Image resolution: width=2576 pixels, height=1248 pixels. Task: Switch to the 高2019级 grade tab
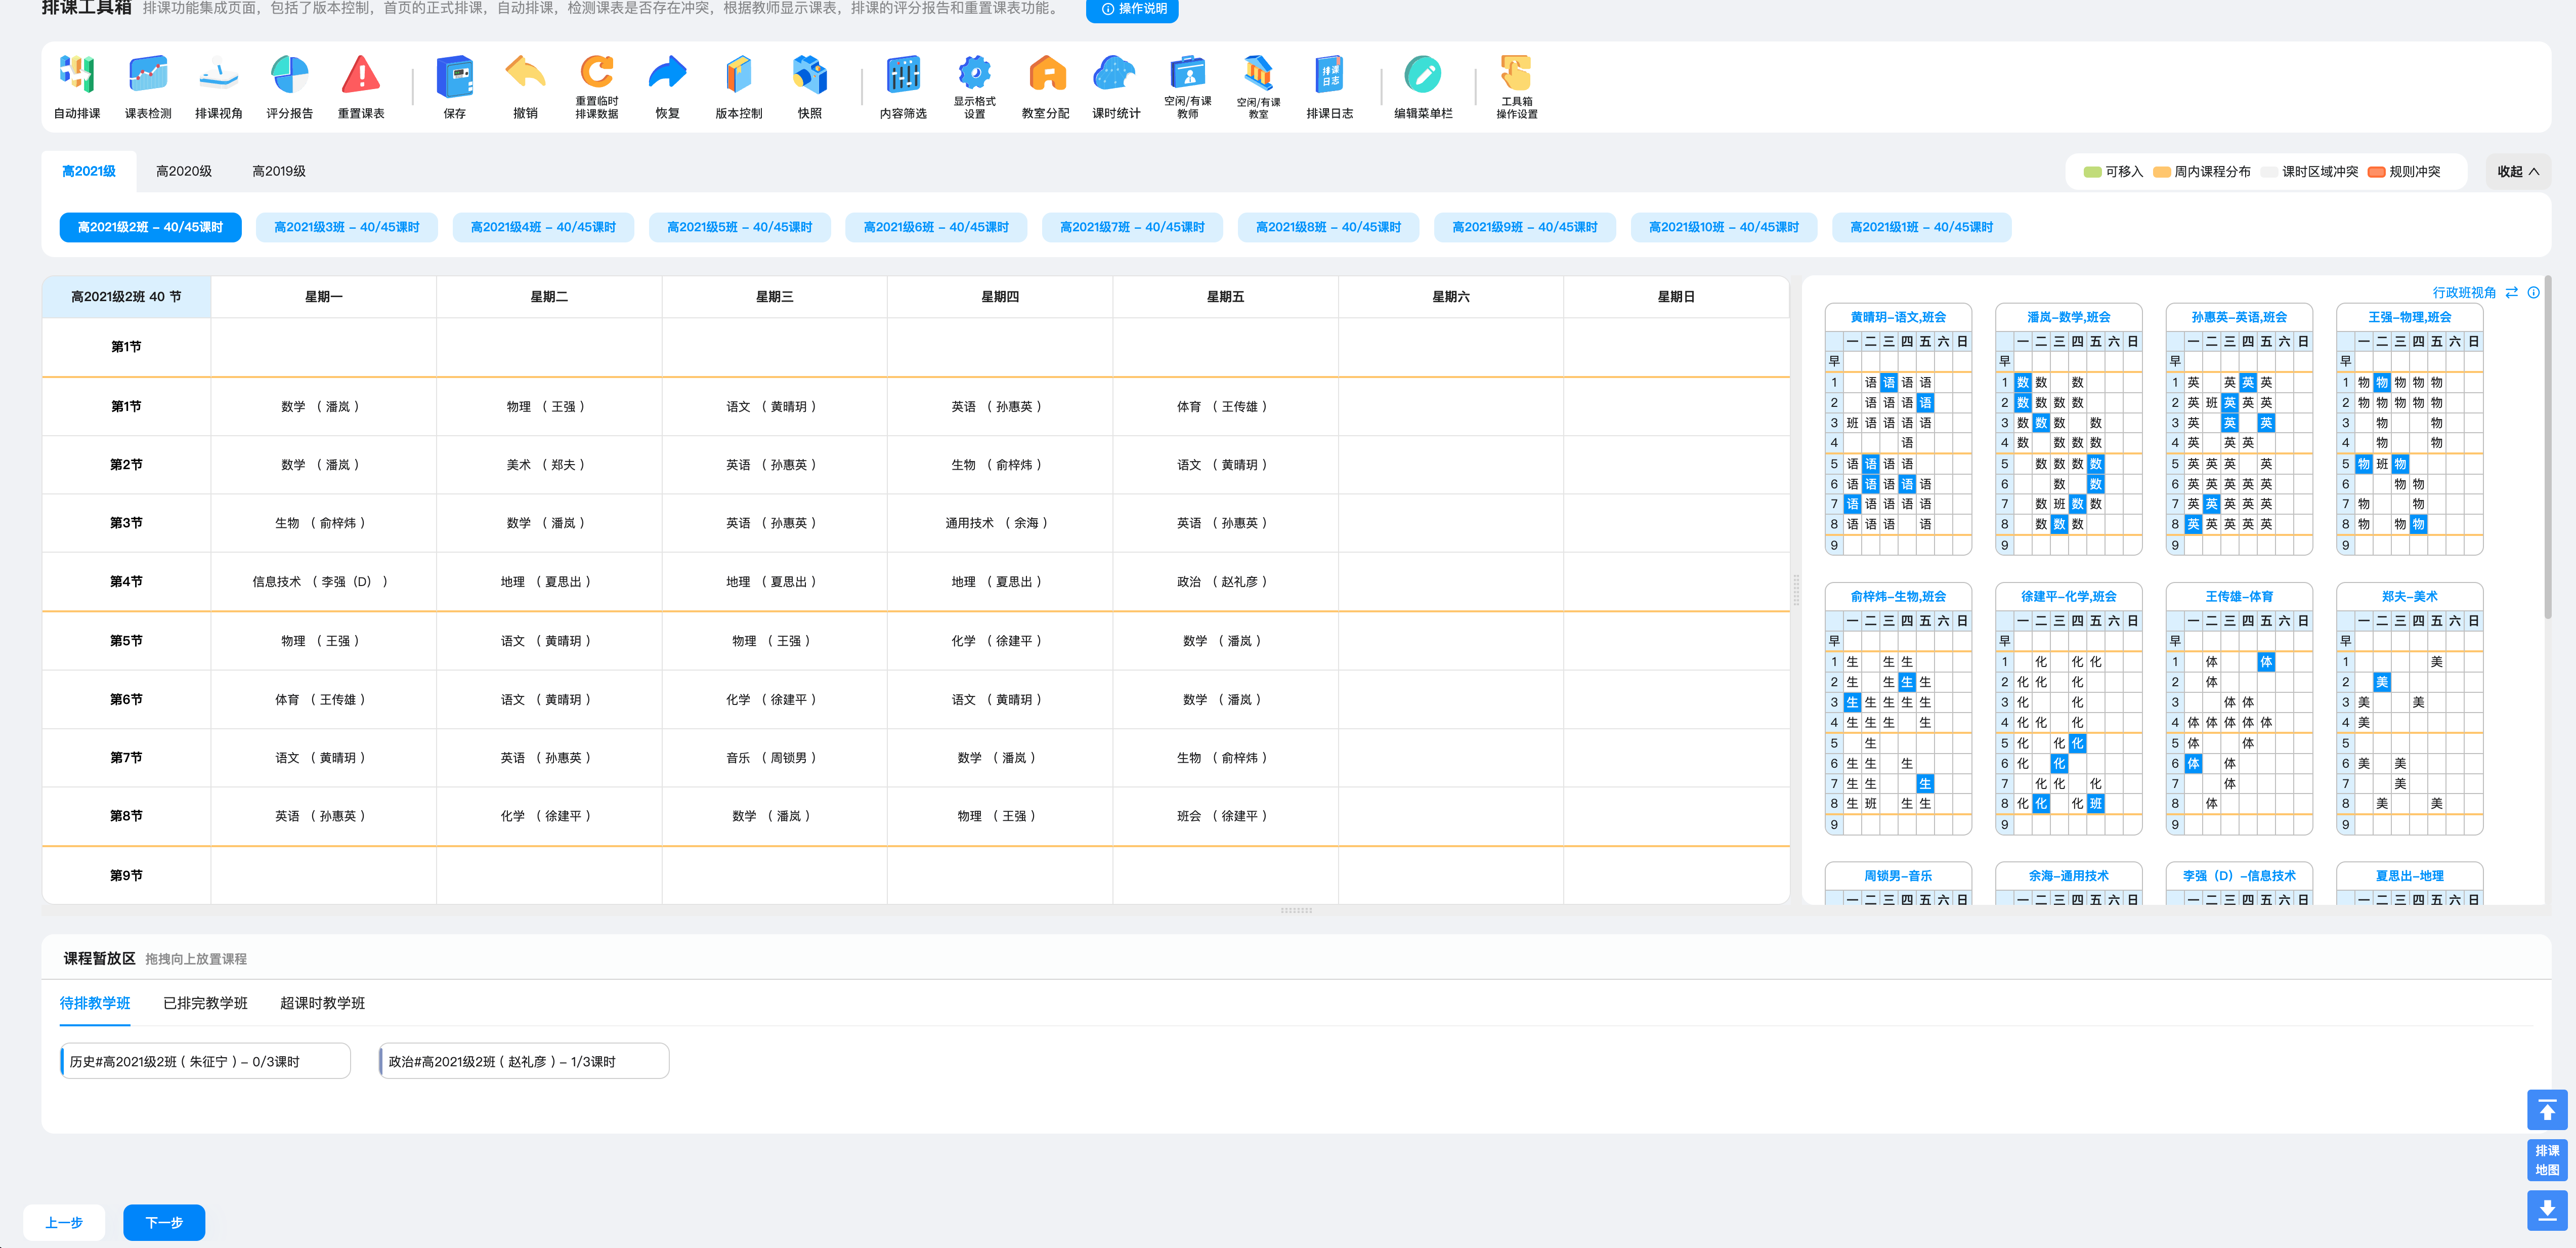279,171
